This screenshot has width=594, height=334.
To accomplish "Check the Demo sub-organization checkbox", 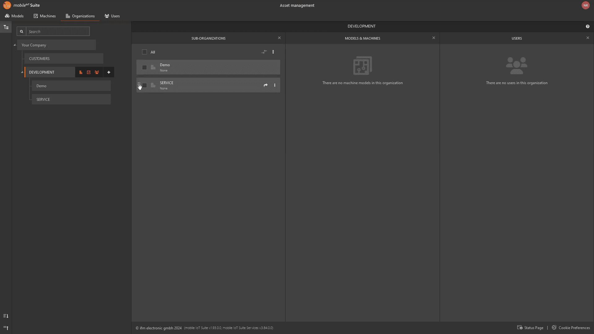I will (144, 67).
